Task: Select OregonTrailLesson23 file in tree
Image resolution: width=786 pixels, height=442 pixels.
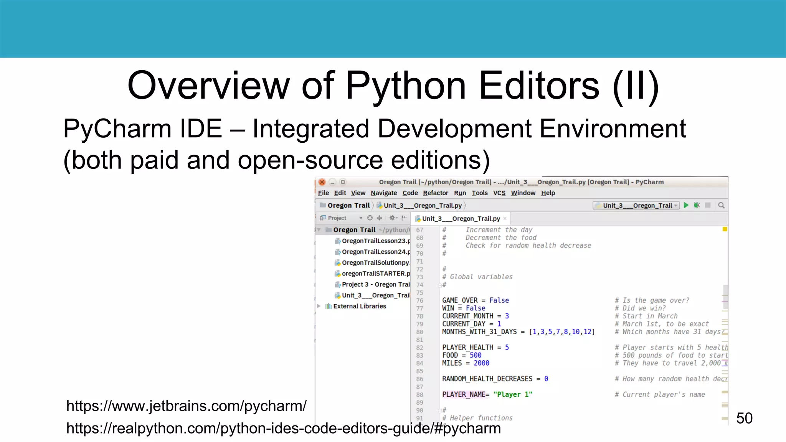Action: point(372,241)
